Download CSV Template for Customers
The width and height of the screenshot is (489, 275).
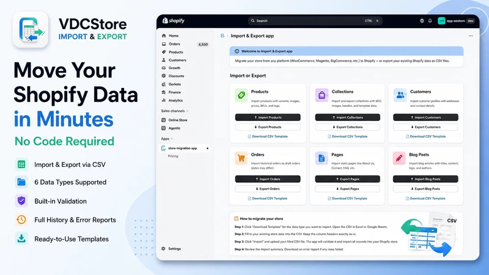[x=425, y=136]
